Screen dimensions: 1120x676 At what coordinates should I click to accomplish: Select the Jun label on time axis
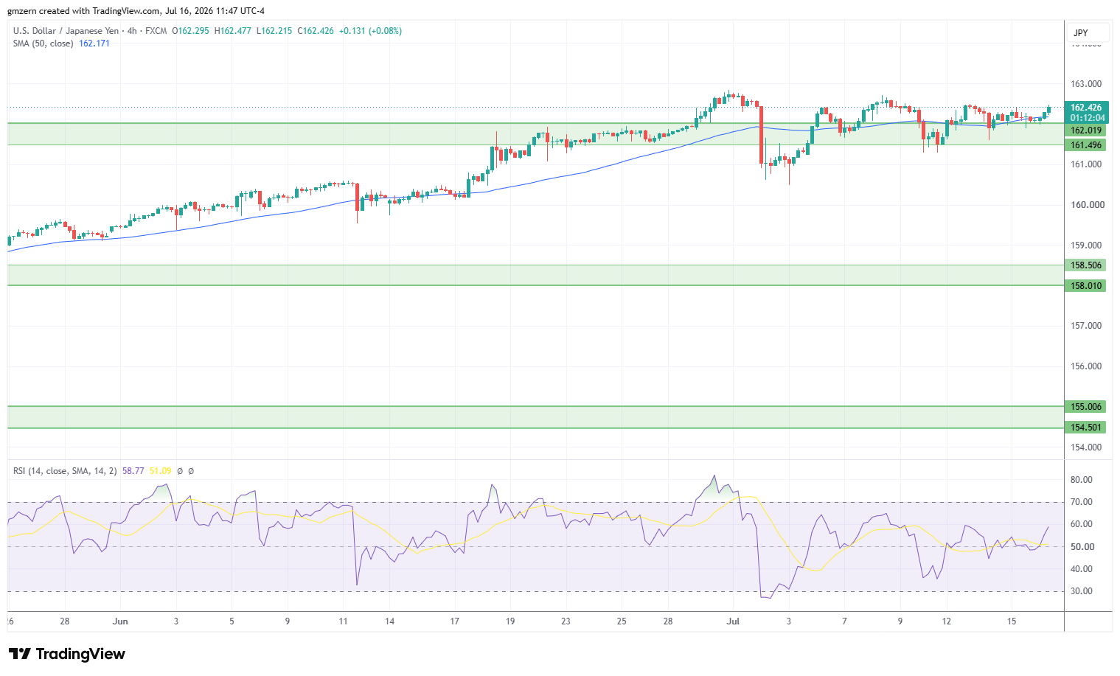[120, 621]
